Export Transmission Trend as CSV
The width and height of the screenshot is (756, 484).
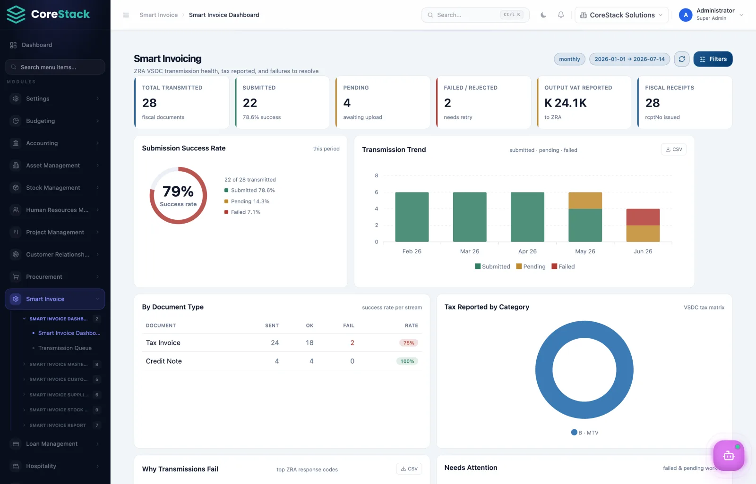click(674, 150)
